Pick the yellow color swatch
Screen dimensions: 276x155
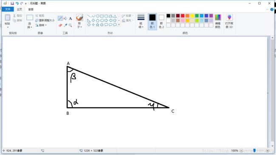192,16
